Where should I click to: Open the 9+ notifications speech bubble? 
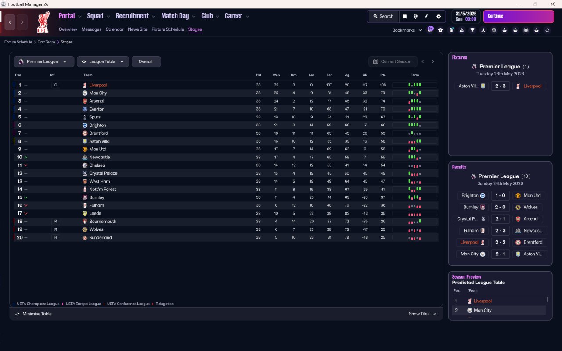[x=430, y=29]
